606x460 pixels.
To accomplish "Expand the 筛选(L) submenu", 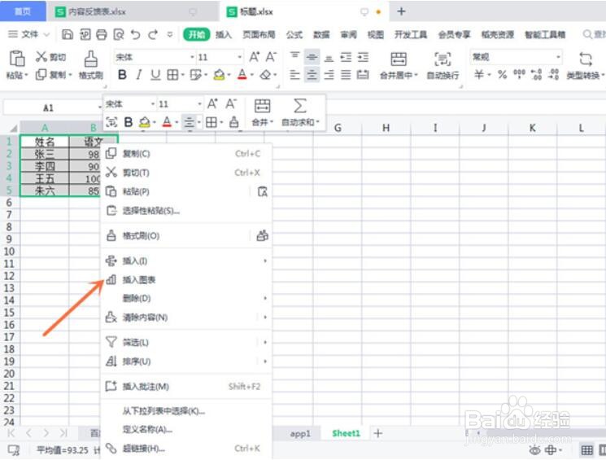I will tap(186, 343).
